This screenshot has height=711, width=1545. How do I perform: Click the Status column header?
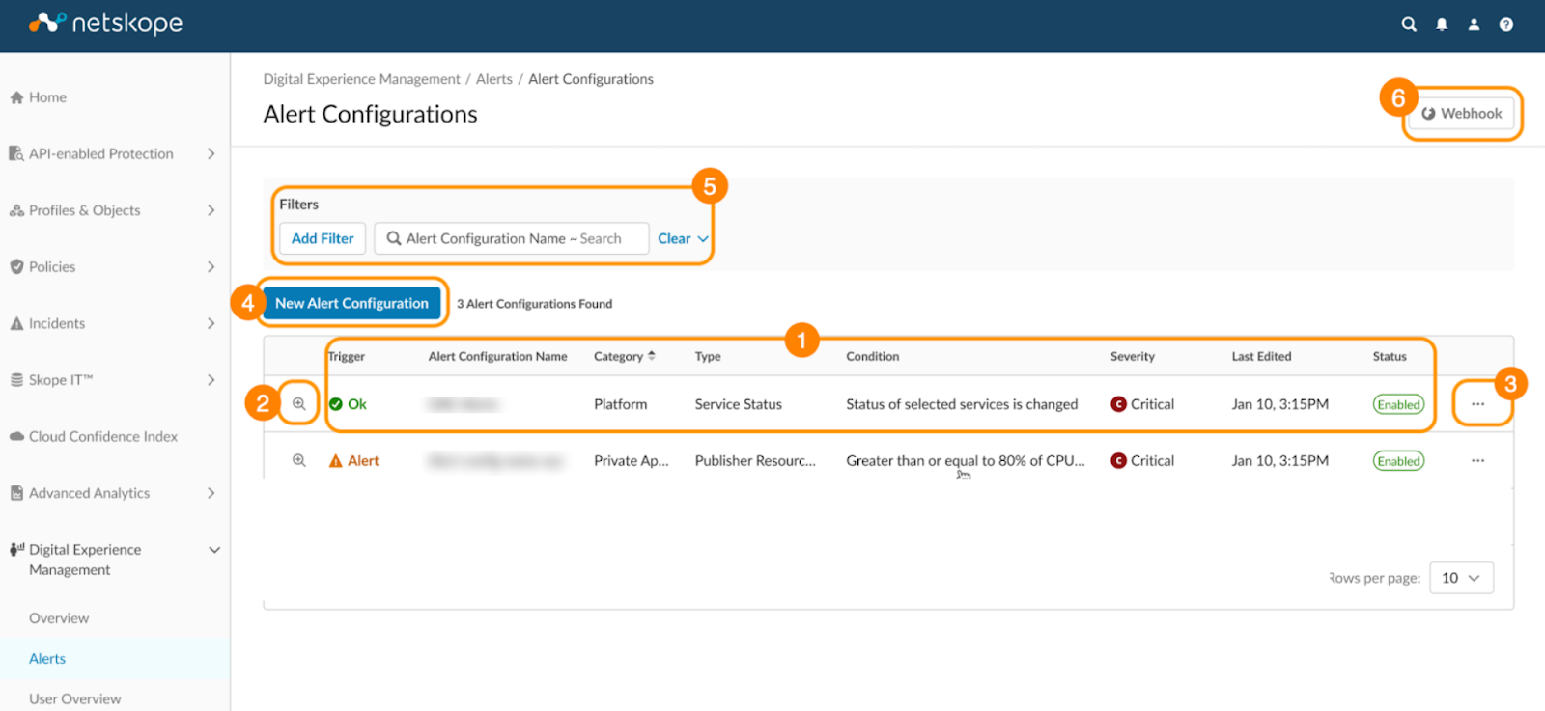click(x=1390, y=356)
